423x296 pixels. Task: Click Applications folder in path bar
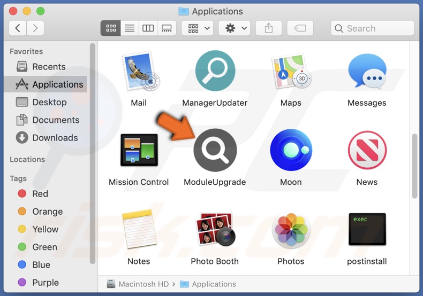point(208,284)
